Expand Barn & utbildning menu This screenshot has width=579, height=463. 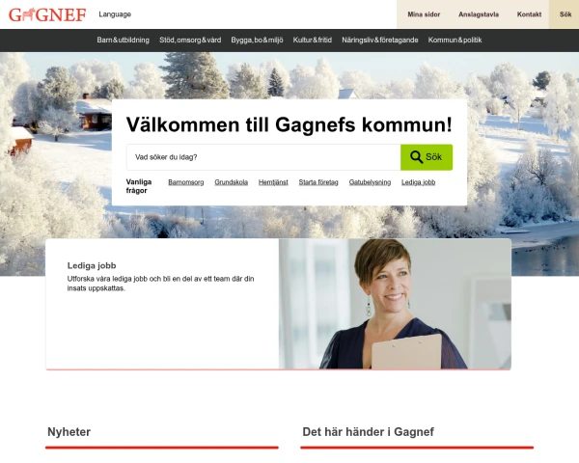[123, 40]
